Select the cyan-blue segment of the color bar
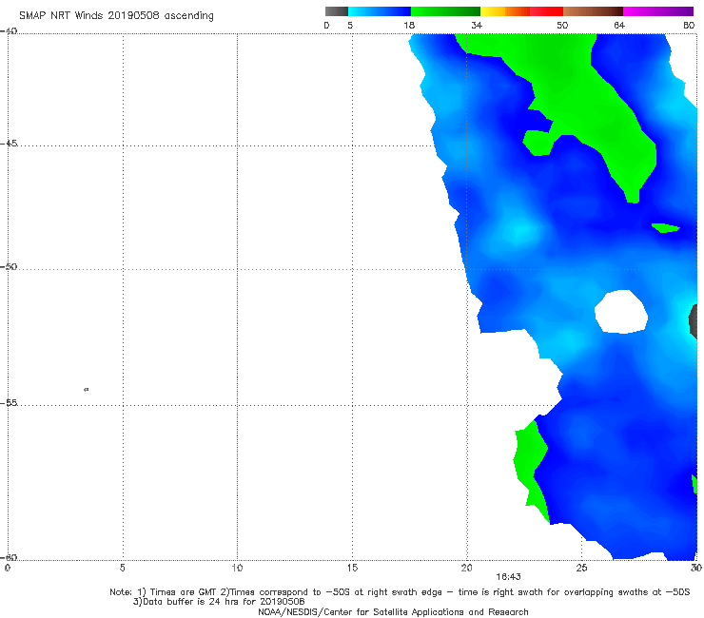704x618 pixels. [380, 11]
